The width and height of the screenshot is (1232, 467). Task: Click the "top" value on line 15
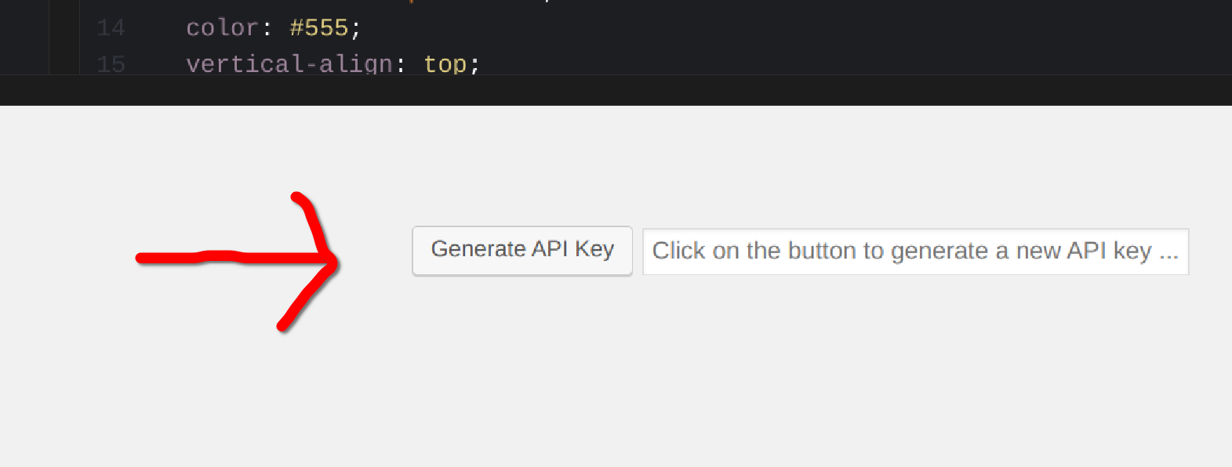point(445,63)
